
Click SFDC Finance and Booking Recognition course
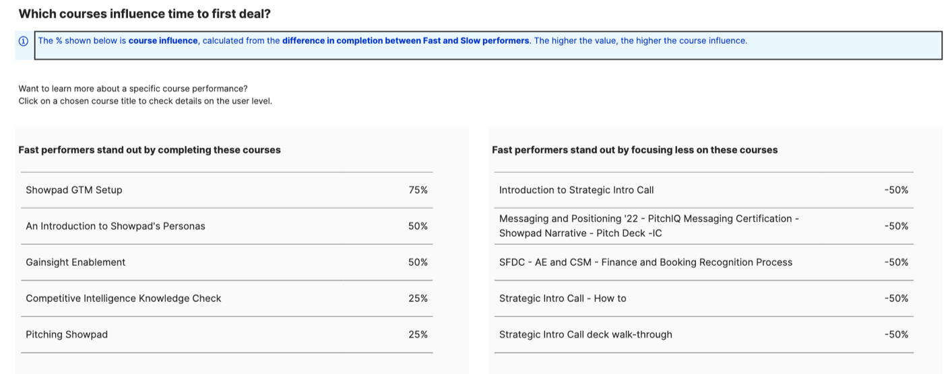(x=645, y=262)
